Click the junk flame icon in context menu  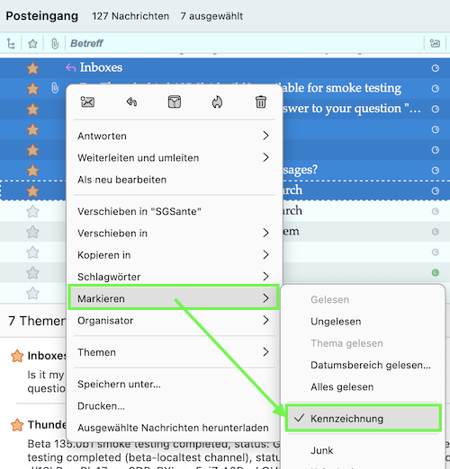[217, 102]
